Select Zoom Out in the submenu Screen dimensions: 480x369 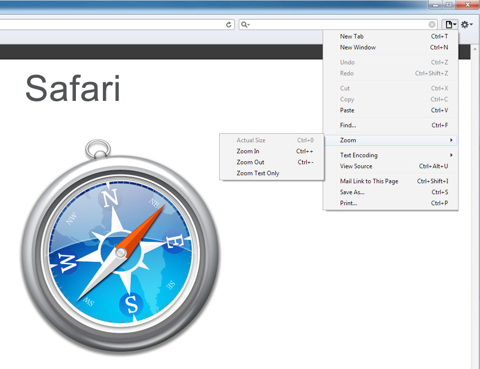(272, 162)
